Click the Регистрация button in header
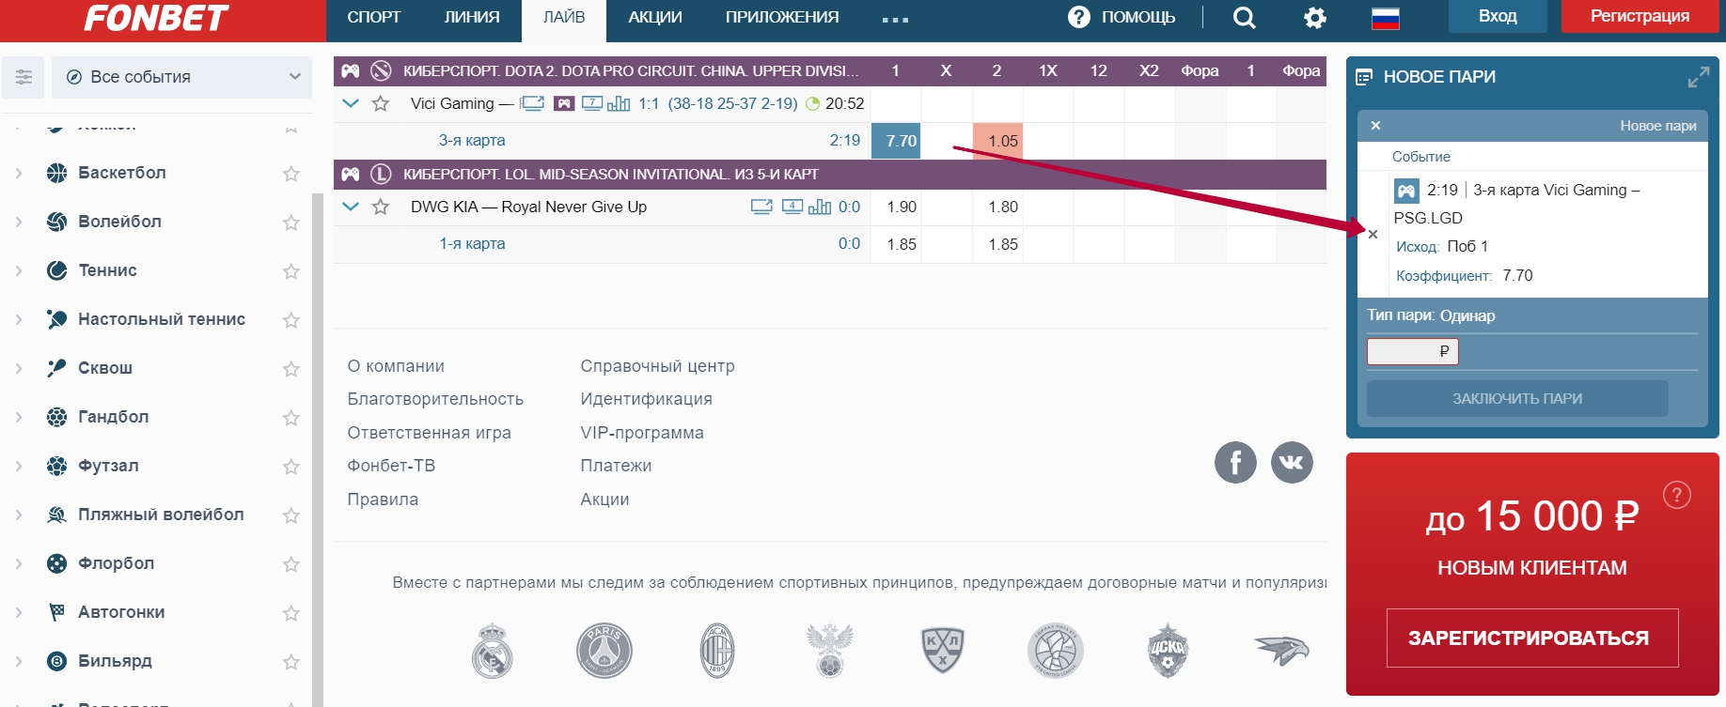Viewport: 1726px width, 707px height. 1640,16
